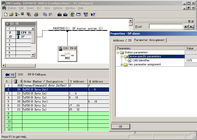
Task: Collapse the Device-specific parameters node
Action: [122, 57]
